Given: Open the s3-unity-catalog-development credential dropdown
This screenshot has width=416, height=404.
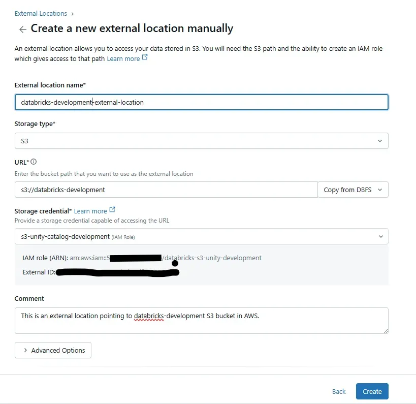Looking at the screenshot, I should click(201, 236).
